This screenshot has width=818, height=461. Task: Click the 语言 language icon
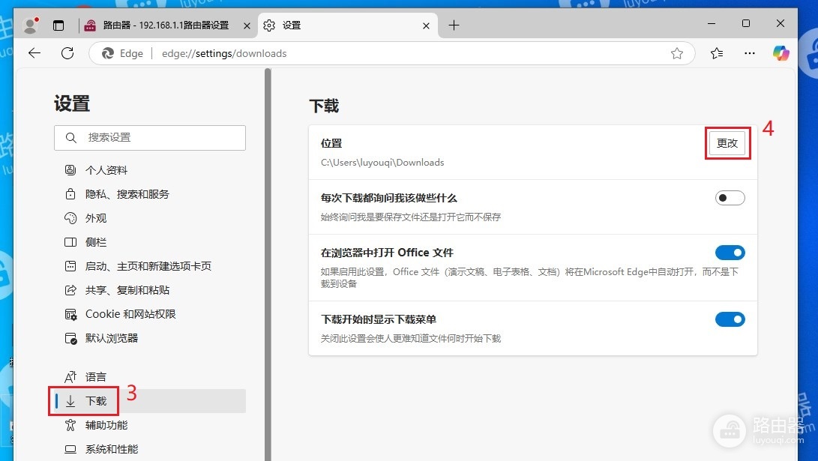click(70, 376)
